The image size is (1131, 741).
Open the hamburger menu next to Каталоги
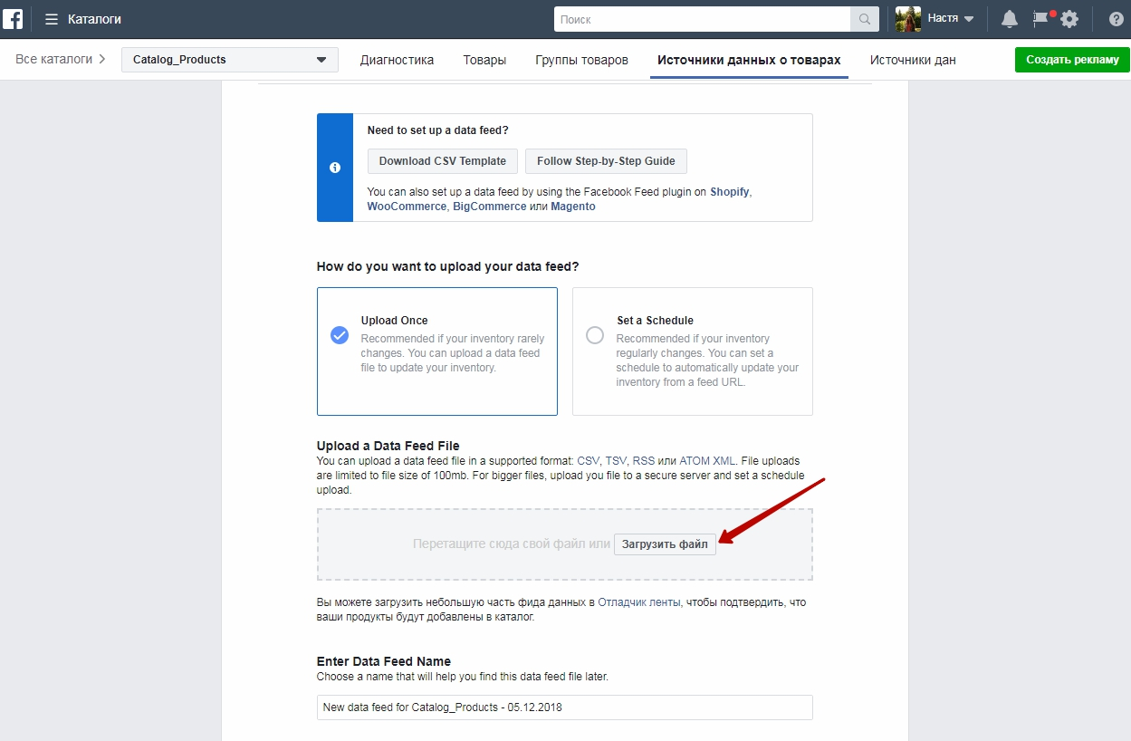(x=52, y=19)
